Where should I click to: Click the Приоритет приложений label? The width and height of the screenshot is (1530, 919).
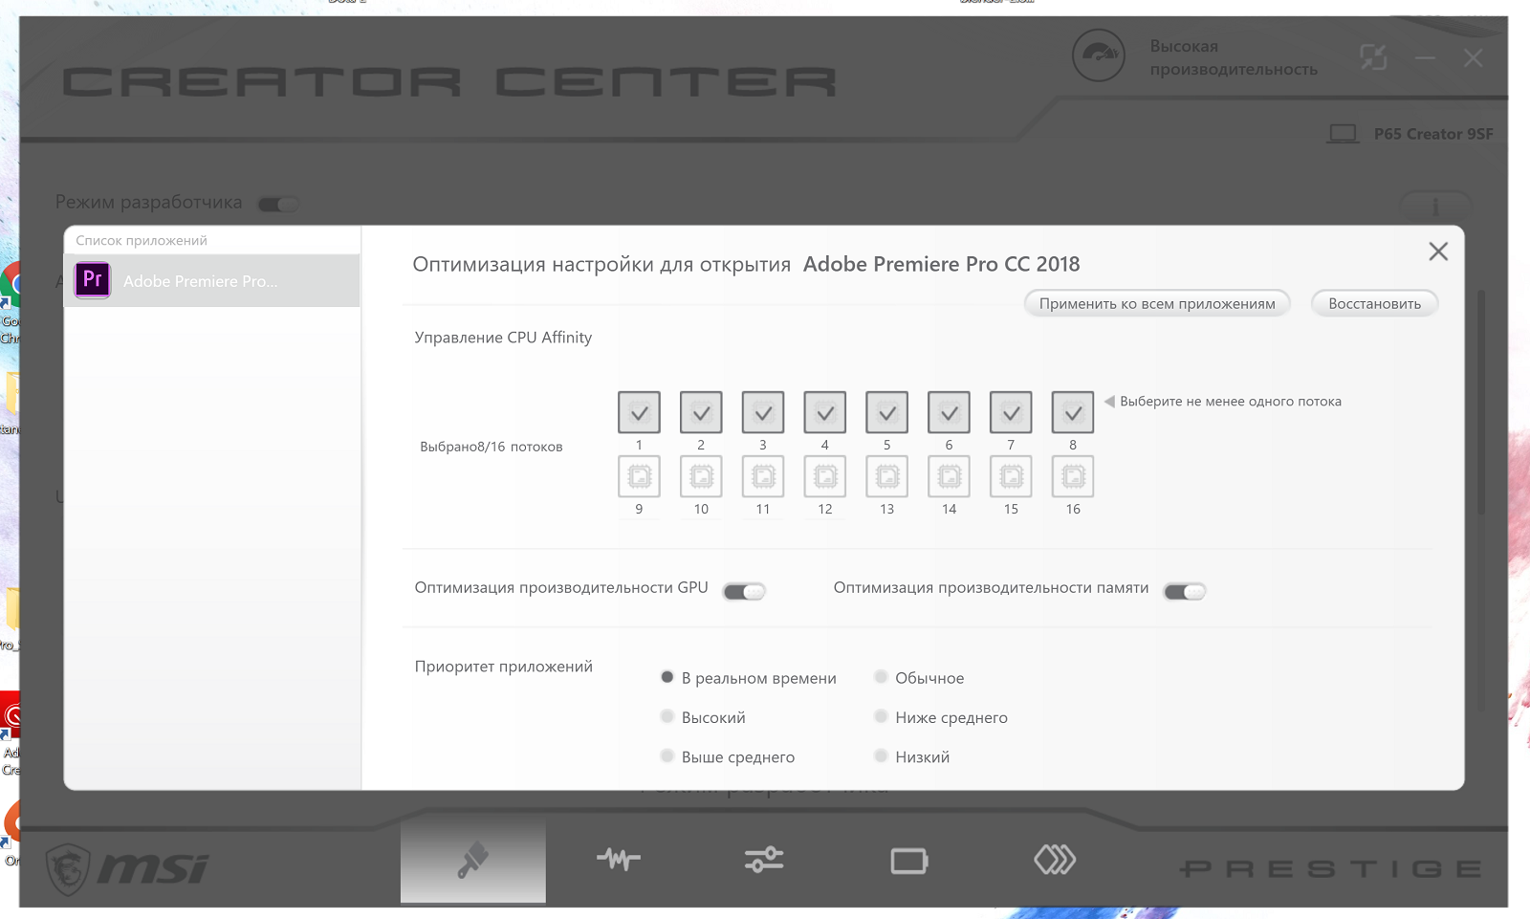504,666
